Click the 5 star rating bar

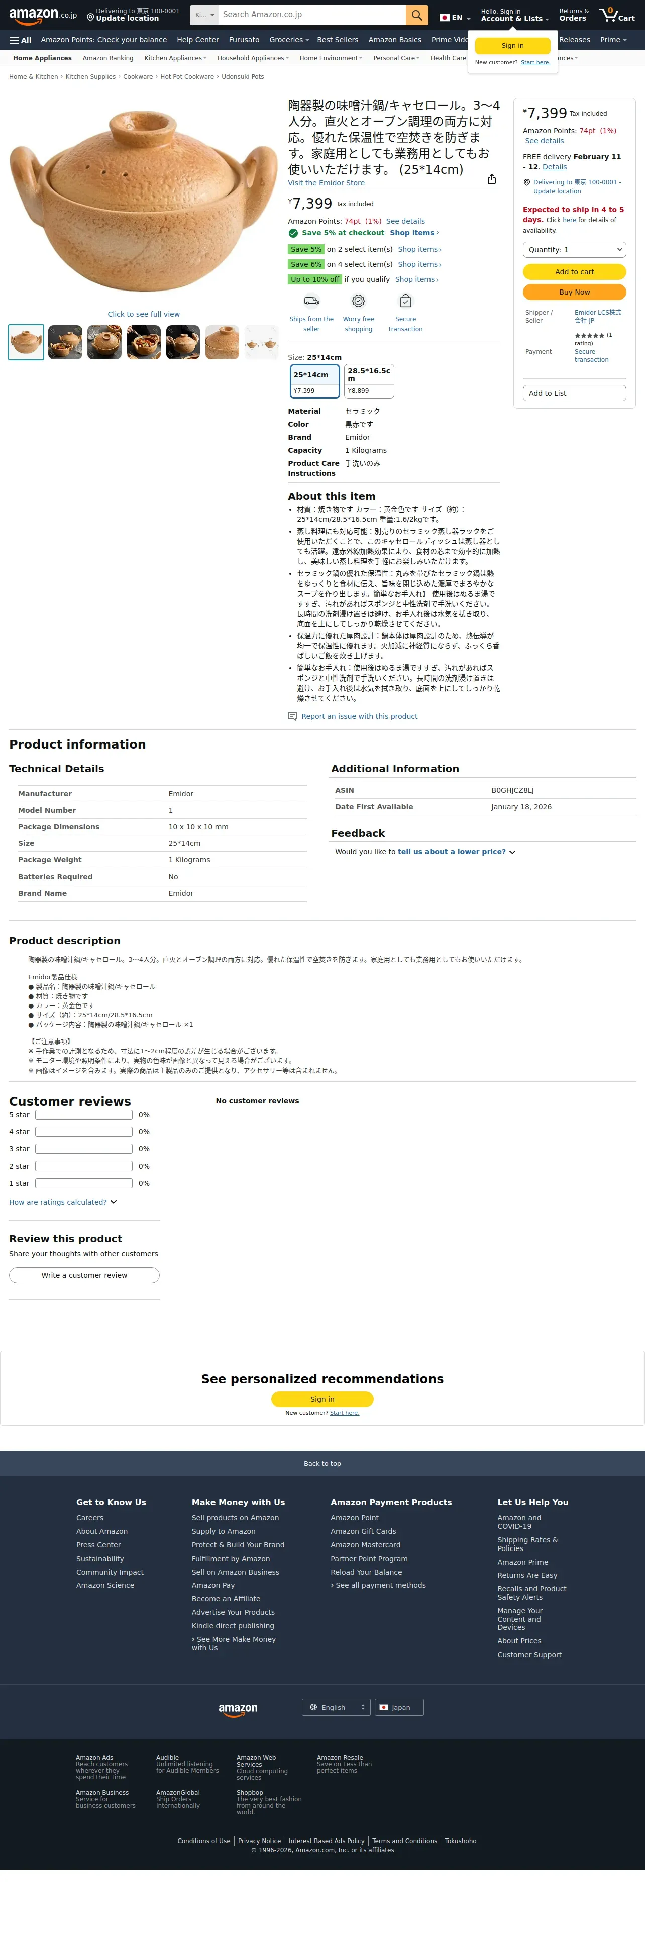point(84,1115)
